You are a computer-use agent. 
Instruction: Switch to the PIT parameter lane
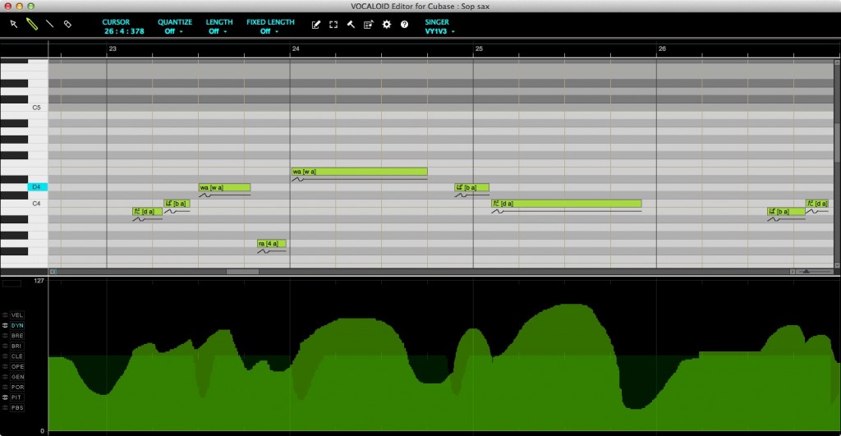coord(17,397)
